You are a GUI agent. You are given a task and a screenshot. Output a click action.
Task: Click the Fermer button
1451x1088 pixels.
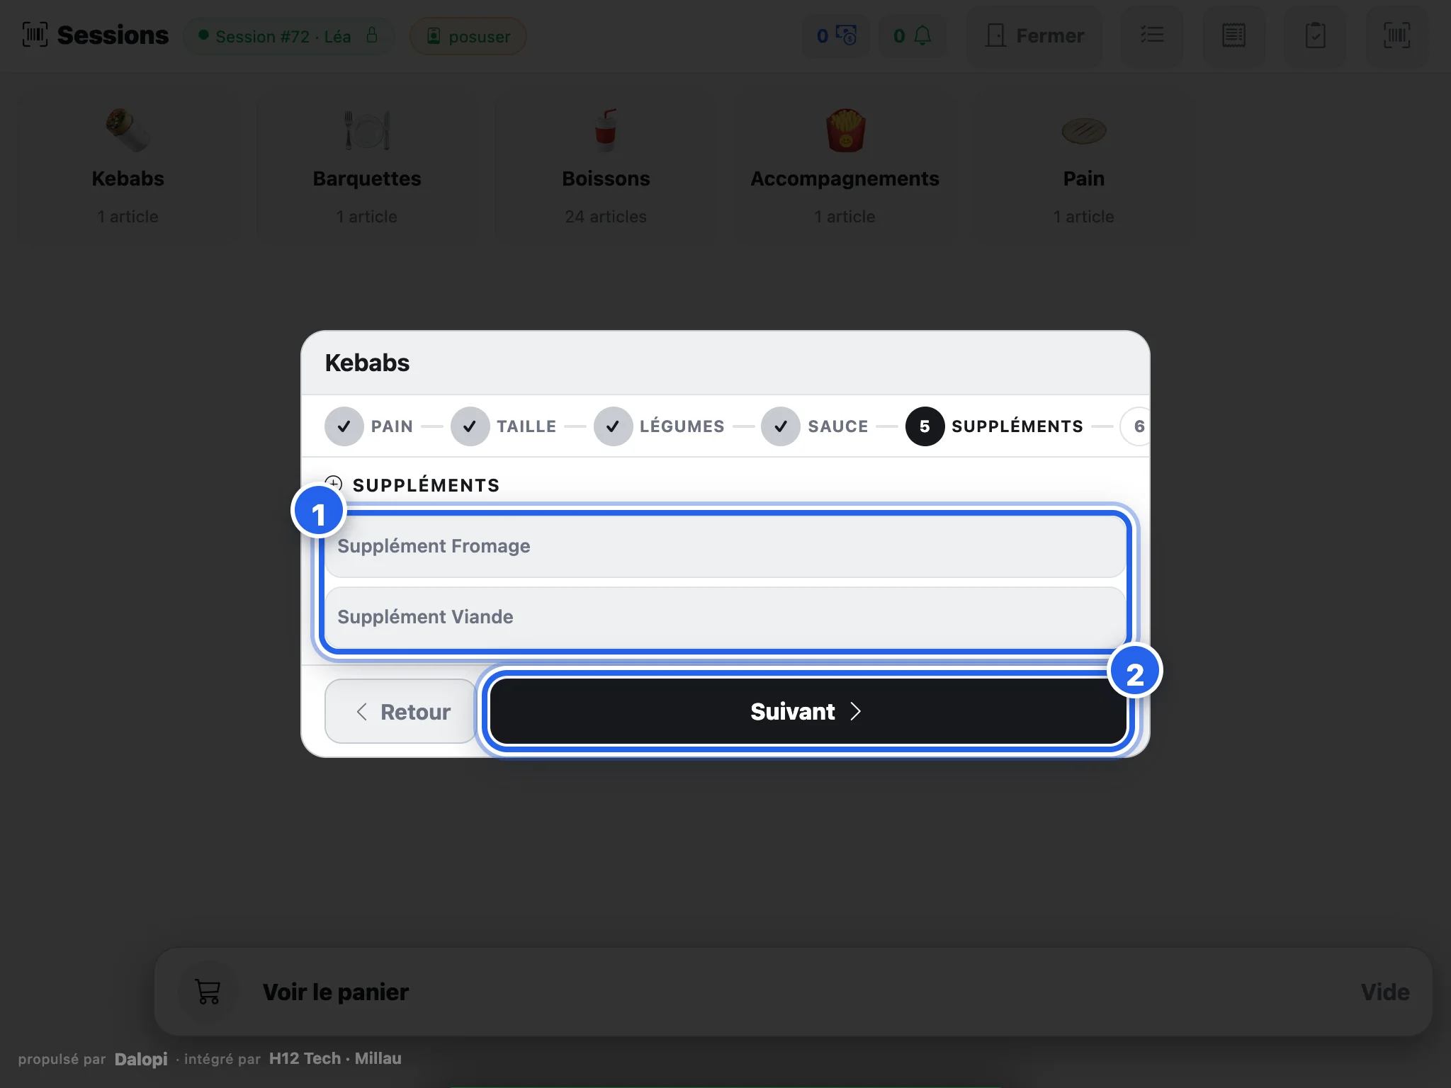[1034, 35]
